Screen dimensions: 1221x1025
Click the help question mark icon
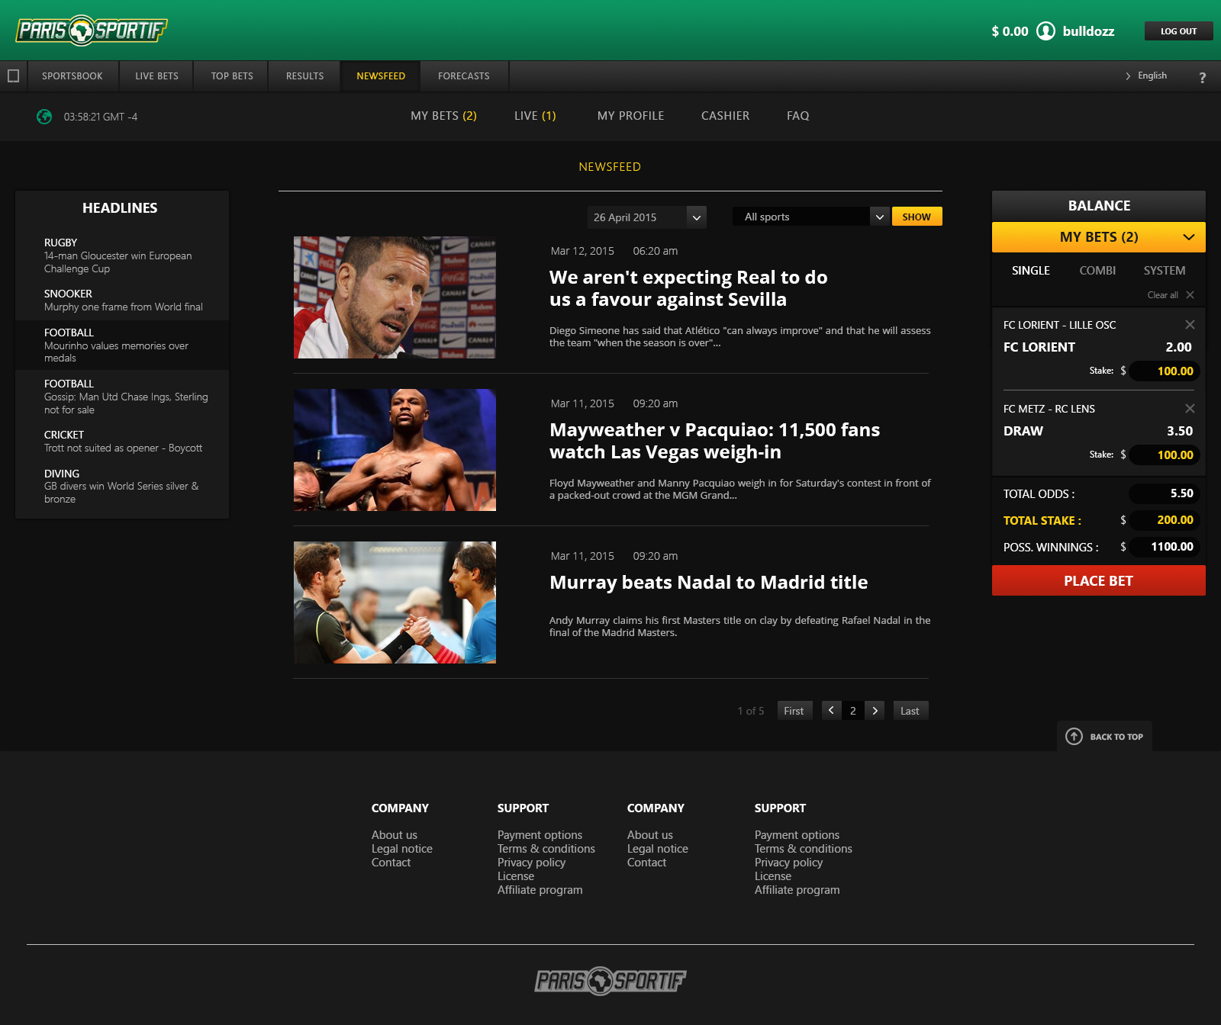pyautogui.click(x=1203, y=77)
